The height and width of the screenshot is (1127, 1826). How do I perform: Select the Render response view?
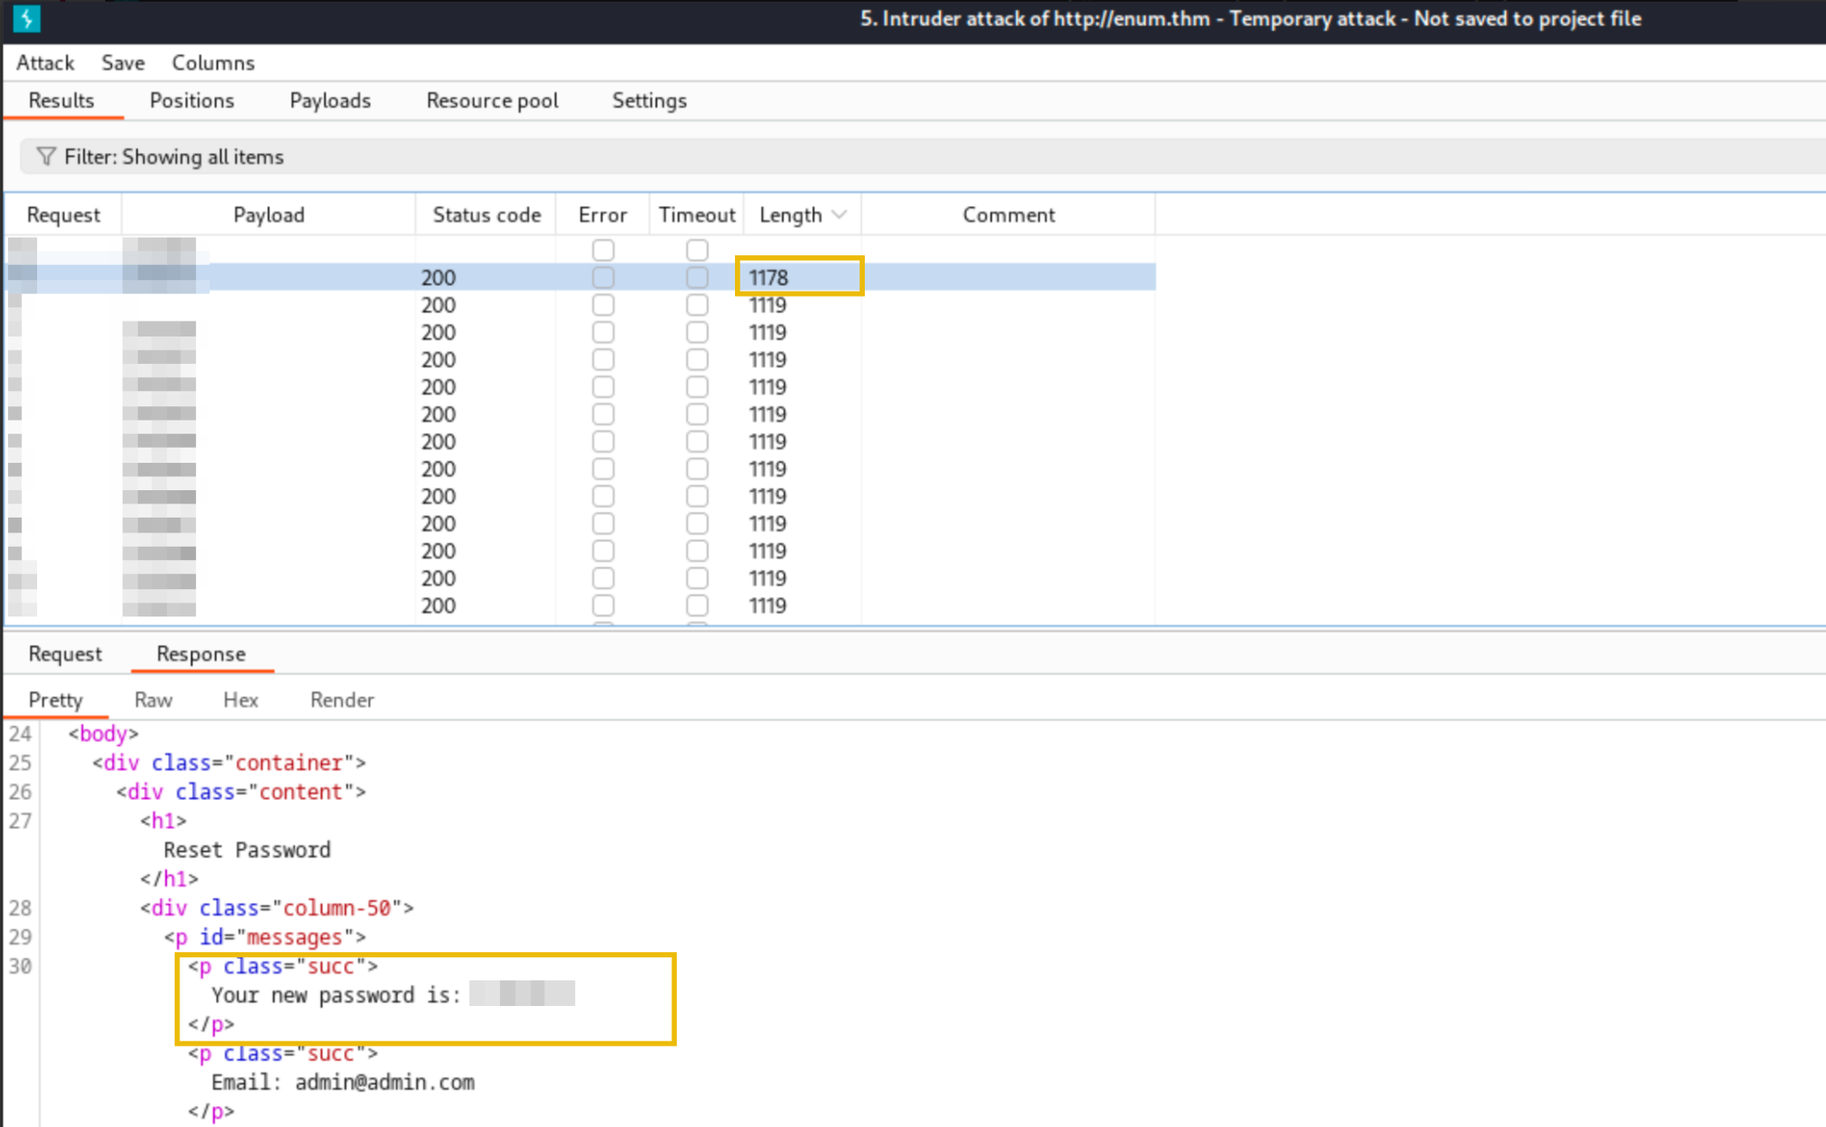click(342, 700)
